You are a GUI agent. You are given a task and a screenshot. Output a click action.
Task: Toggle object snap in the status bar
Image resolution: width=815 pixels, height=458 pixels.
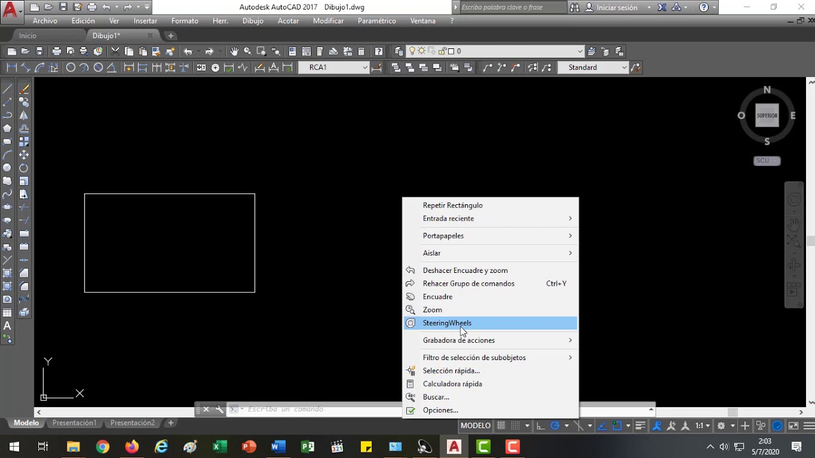(x=618, y=426)
